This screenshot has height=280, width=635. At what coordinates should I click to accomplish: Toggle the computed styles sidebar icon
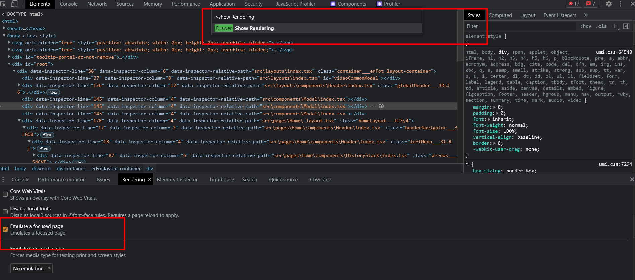tap(626, 26)
